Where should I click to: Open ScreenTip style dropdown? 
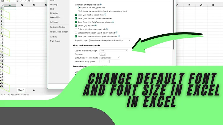pyautogui.click(x=110, y=40)
